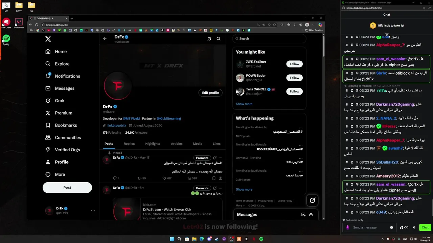Open the DrFx profile avatar picture

pyautogui.click(x=117, y=86)
